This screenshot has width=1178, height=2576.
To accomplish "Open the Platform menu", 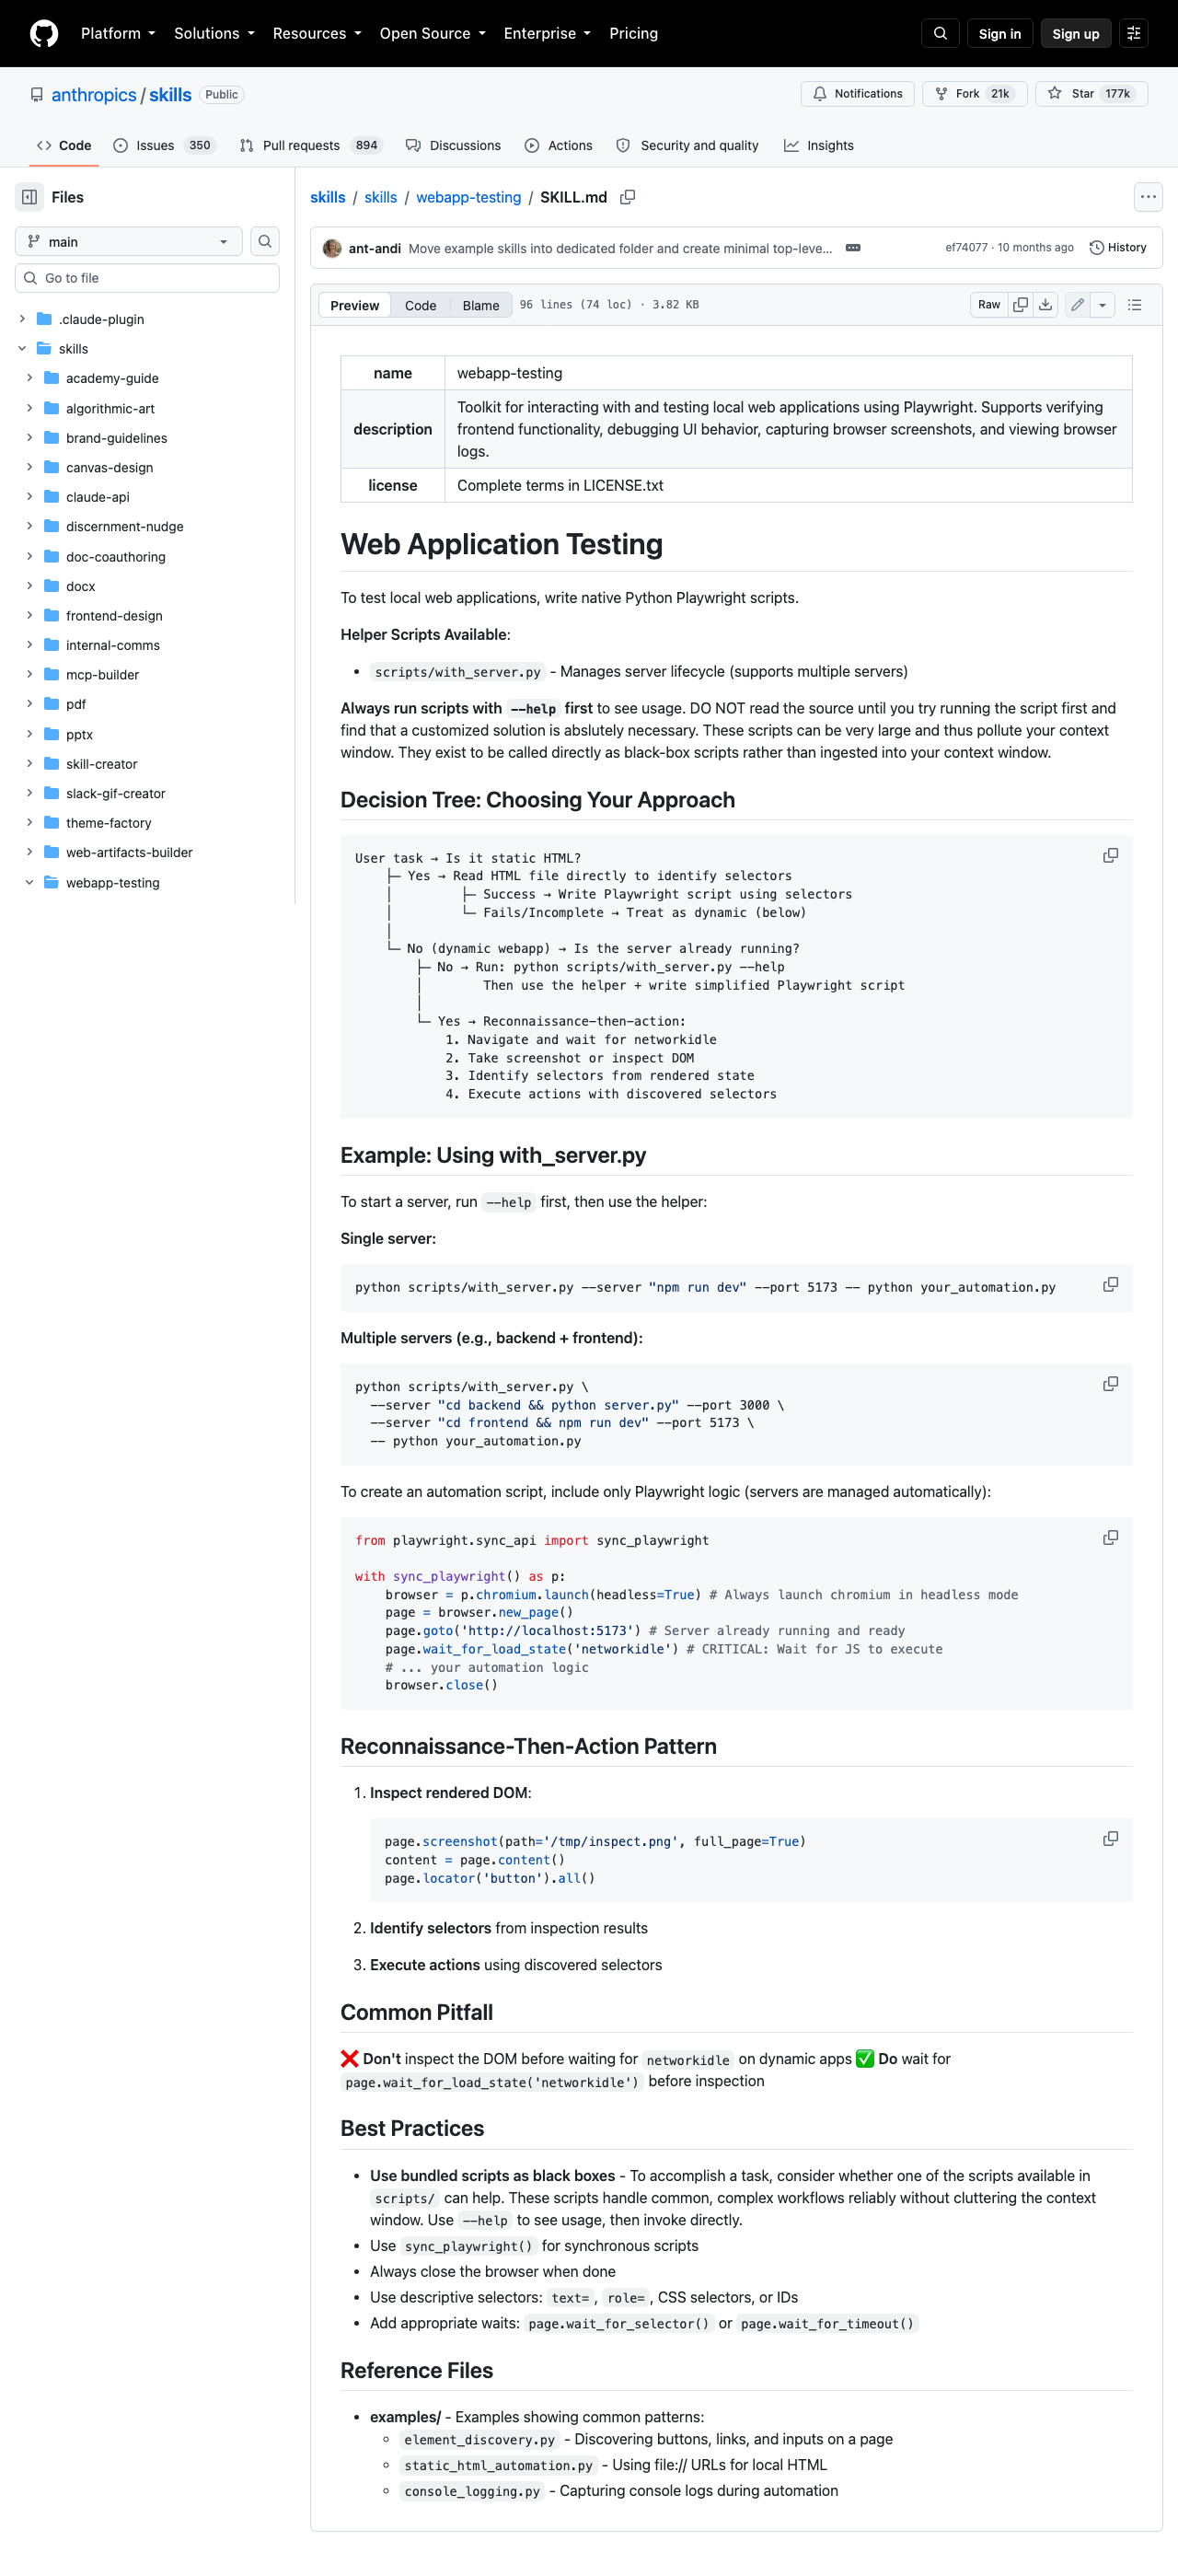I will point(118,34).
